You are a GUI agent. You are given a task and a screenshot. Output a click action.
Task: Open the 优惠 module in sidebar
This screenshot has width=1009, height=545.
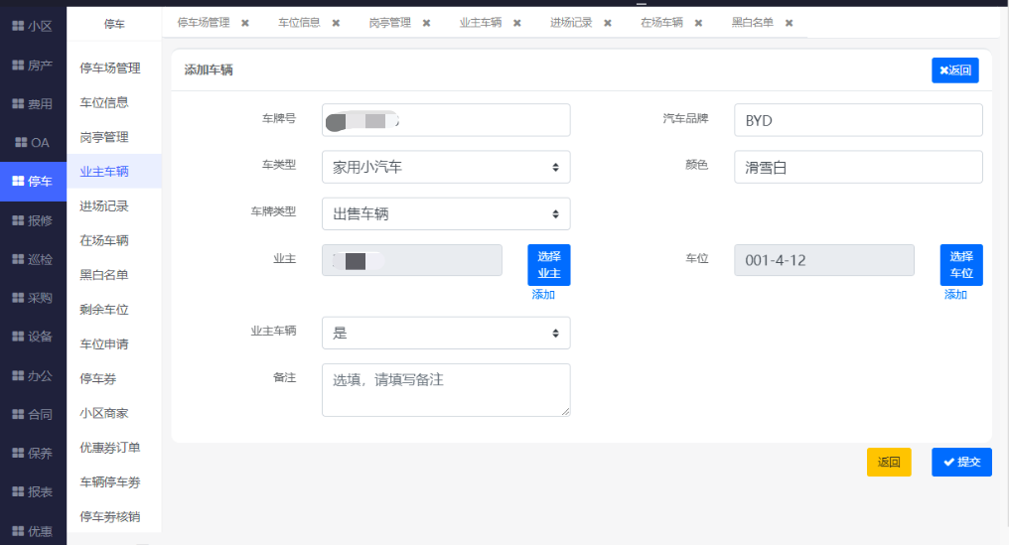(33, 531)
